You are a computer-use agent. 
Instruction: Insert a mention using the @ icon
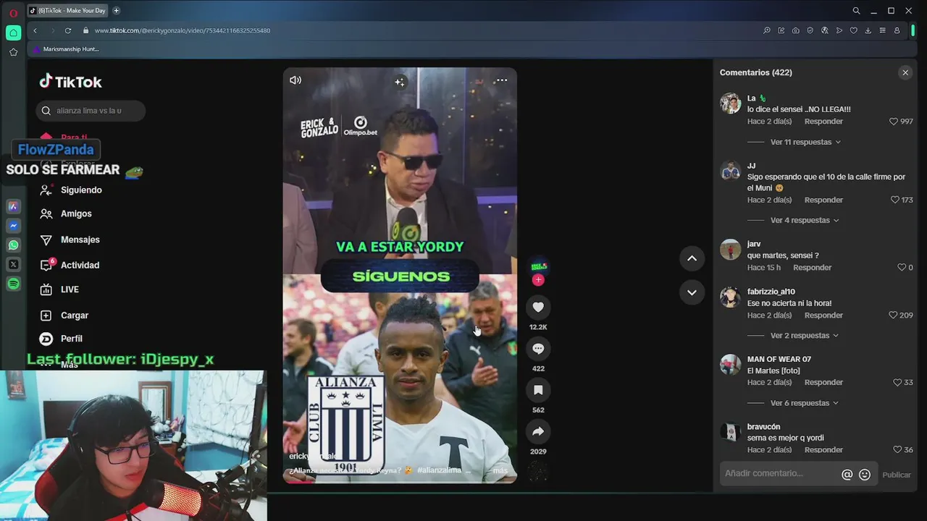847,475
